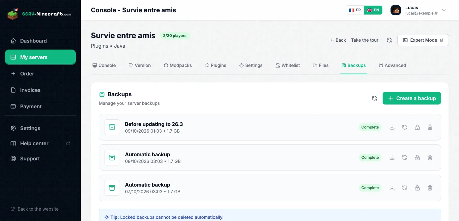Image resolution: width=459 pixels, height=221 pixels.
Task: Refresh the server page next to Take the tour
Action: (389, 40)
